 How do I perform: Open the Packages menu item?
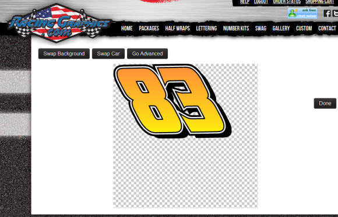[x=149, y=28]
